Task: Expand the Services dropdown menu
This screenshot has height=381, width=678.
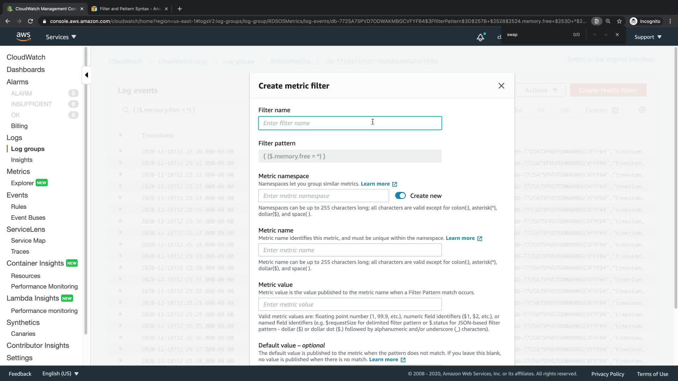Action: pyautogui.click(x=61, y=37)
